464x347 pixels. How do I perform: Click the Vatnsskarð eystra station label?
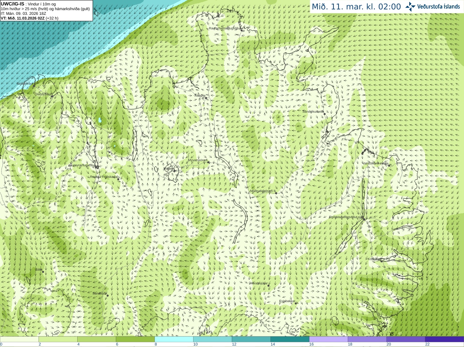tap(376, 163)
